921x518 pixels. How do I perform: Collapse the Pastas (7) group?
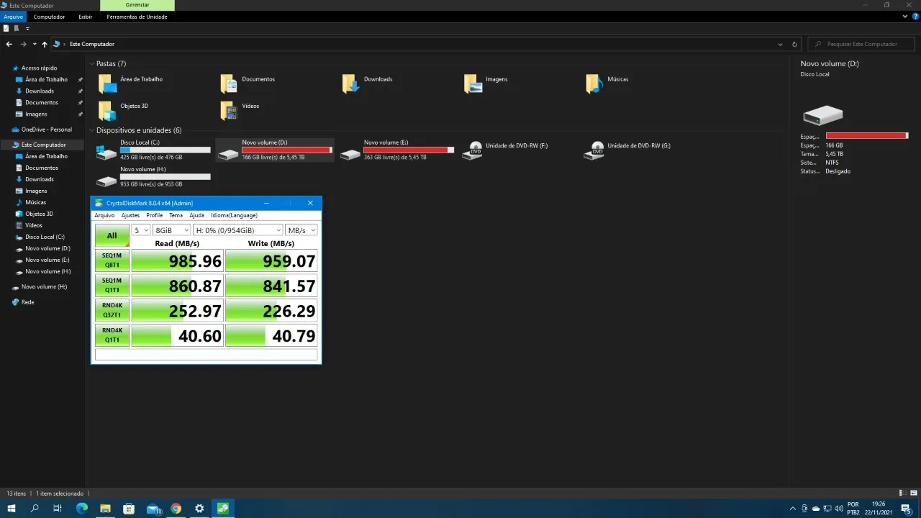pos(91,64)
